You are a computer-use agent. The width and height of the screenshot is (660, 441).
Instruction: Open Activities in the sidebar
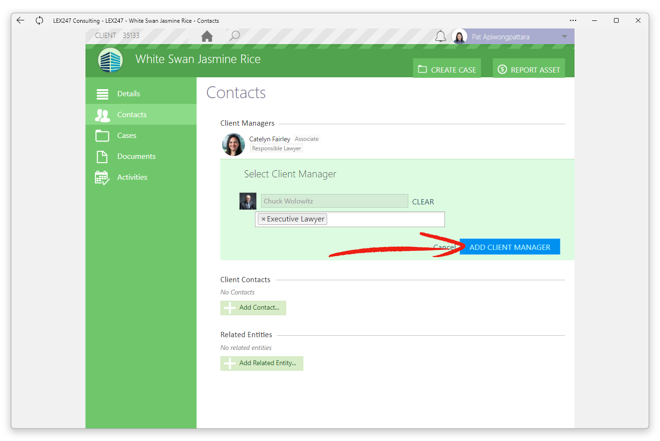pyautogui.click(x=141, y=177)
